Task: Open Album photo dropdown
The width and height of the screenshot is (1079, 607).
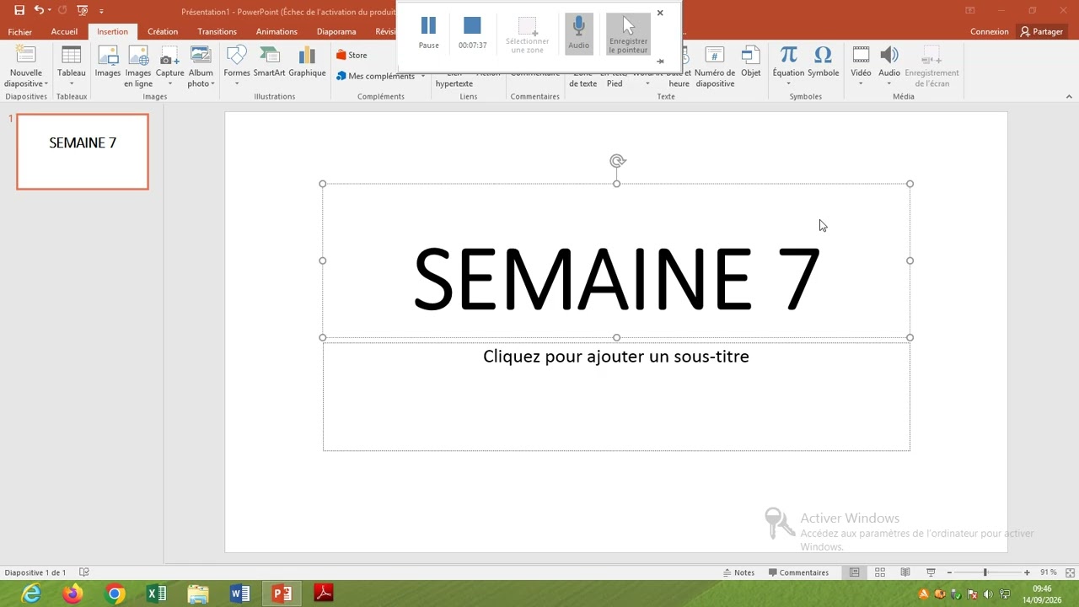Action: [201, 67]
